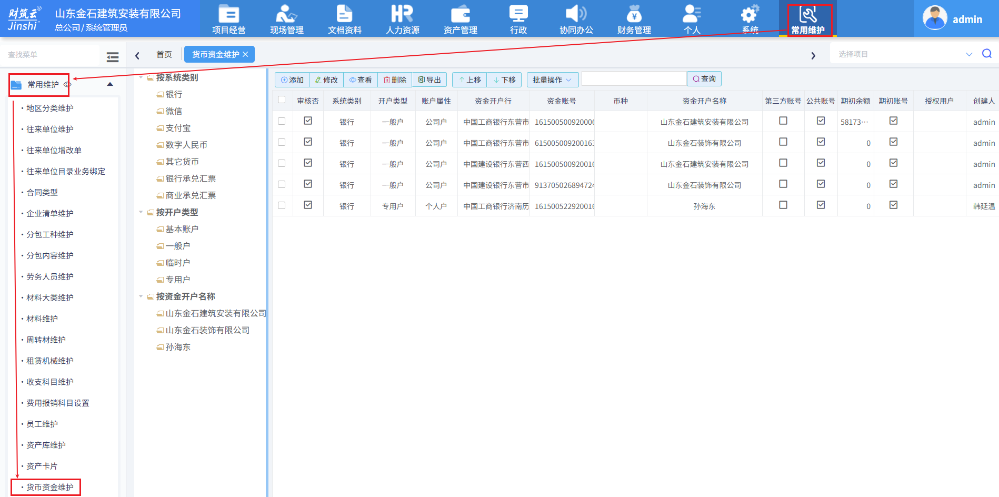Focus the query text field beside 查询

[634, 79]
